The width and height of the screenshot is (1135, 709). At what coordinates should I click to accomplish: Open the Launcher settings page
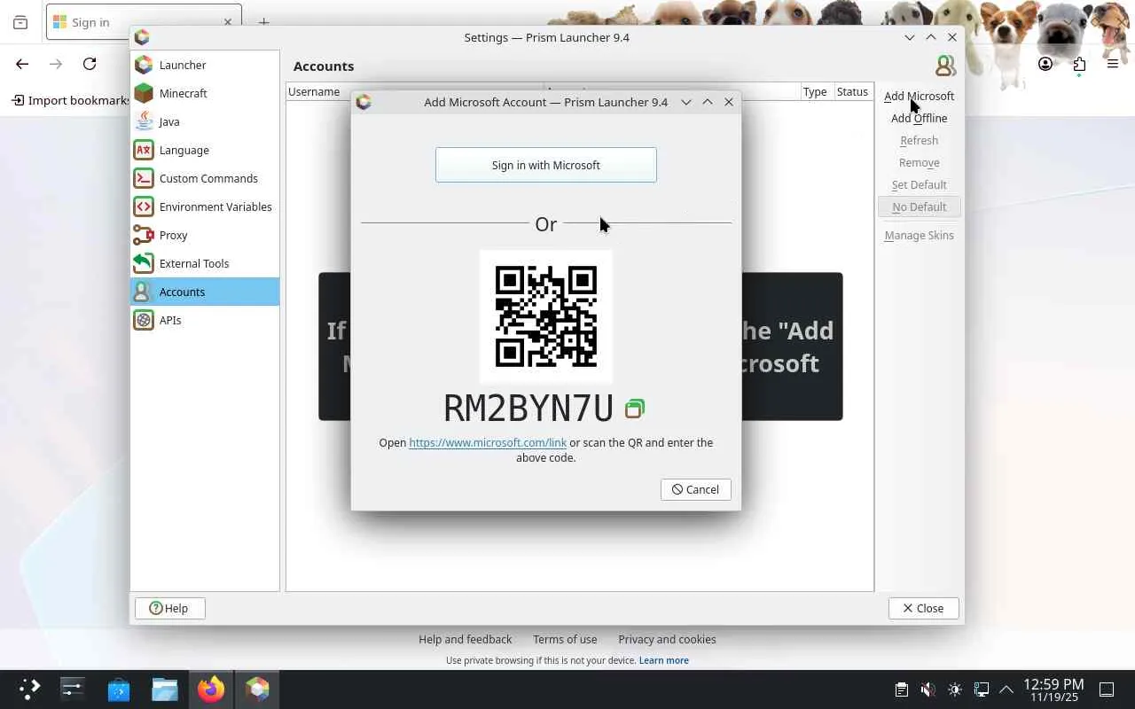(x=205, y=65)
